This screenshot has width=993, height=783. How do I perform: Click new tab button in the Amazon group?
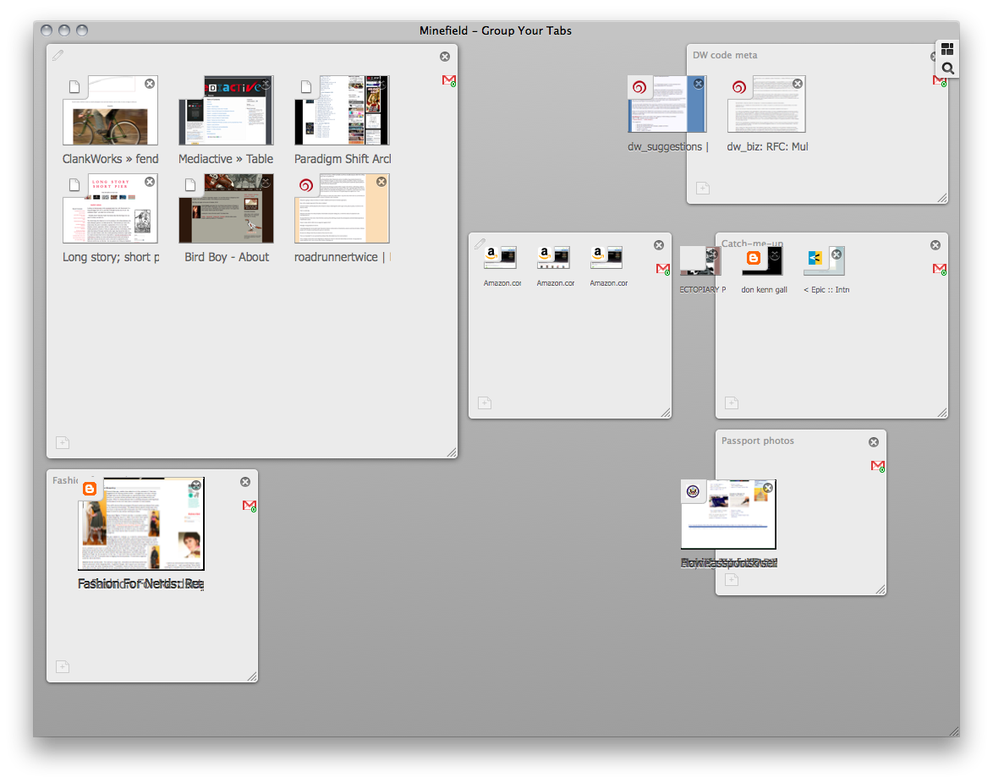pyautogui.click(x=484, y=403)
